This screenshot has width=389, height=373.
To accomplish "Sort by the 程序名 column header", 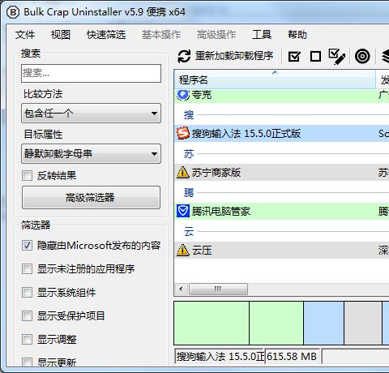I will pyautogui.click(x=275, y=79).
